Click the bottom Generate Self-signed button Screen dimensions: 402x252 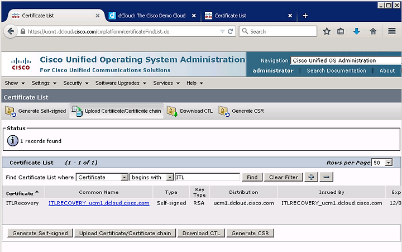(40, 233)
